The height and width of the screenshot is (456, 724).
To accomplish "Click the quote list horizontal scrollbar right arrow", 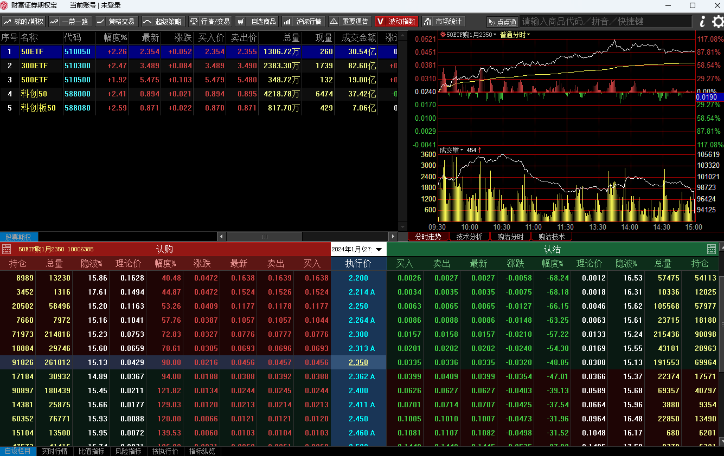I will click(x=394, y=237).
